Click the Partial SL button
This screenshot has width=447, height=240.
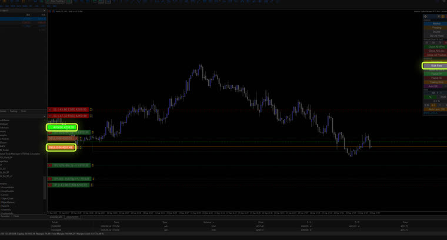(436, 78)
